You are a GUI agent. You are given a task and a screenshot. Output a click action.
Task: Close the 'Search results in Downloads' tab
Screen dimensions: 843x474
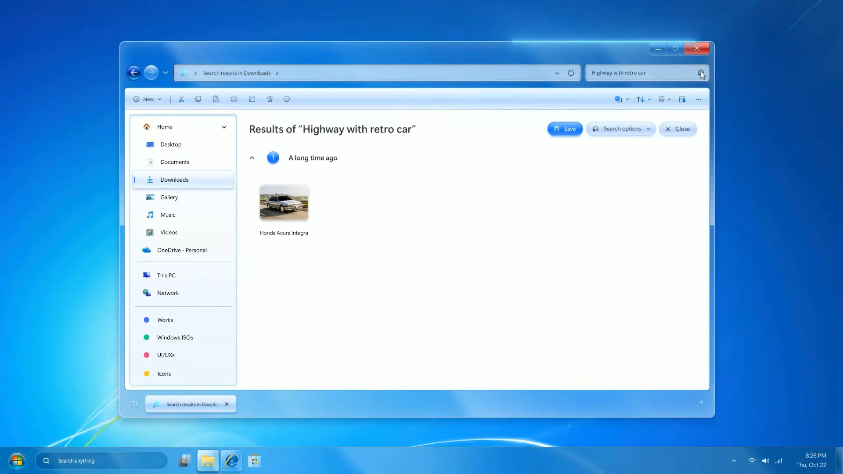(227, 404)
